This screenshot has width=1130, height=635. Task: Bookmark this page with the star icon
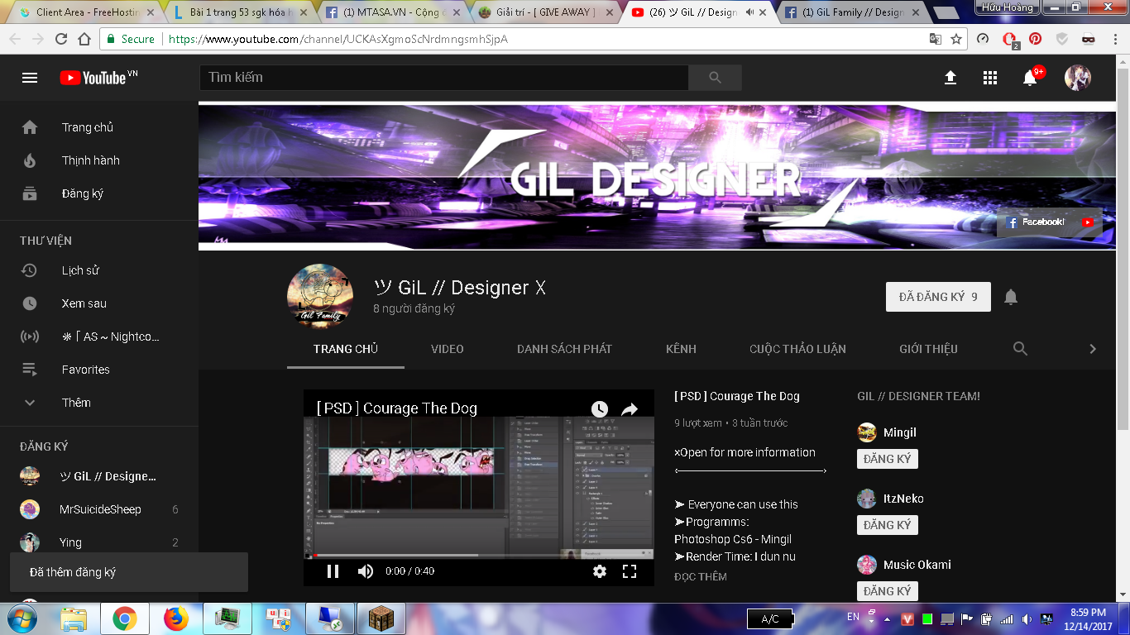click(956, 39)
